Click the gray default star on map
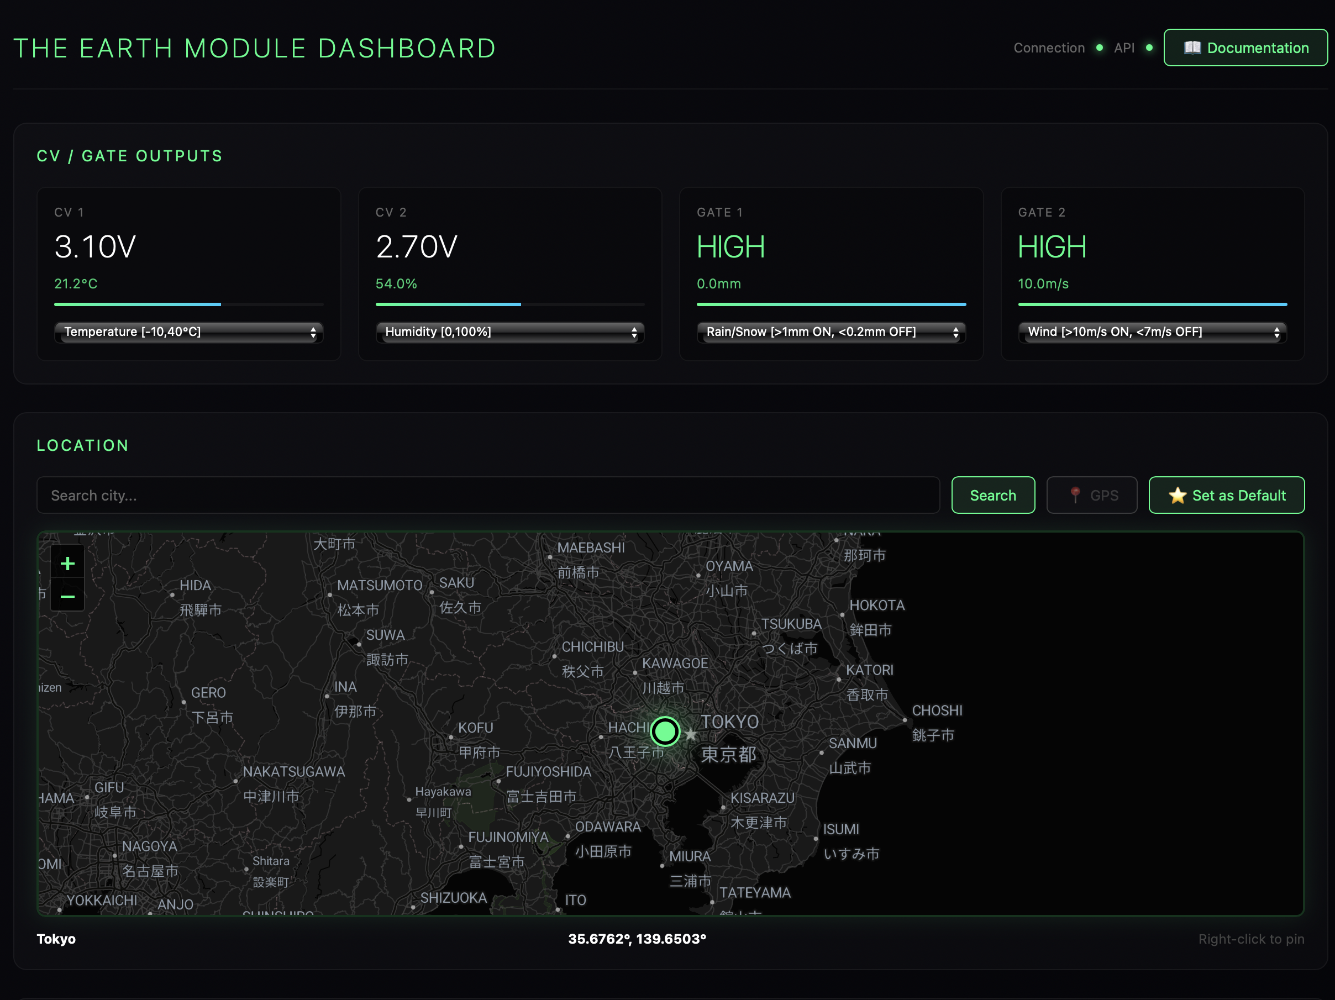Image resolution: width=1335 pixels, height=1000 pixels. pyautogui.click(x=691, y=734)
